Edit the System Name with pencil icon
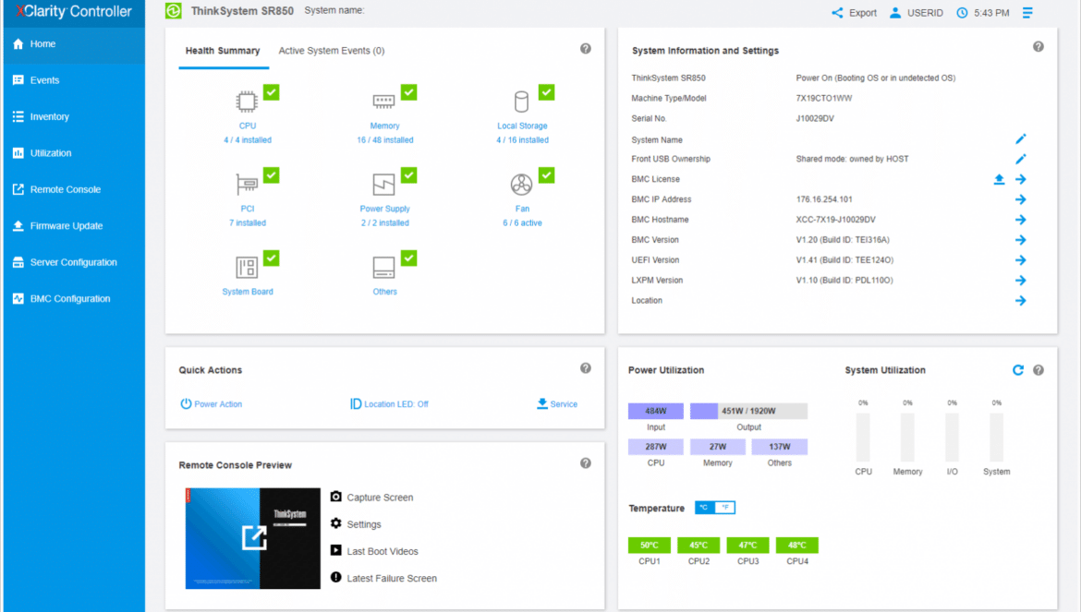The image size is (1081, 612). point(1020,139)
